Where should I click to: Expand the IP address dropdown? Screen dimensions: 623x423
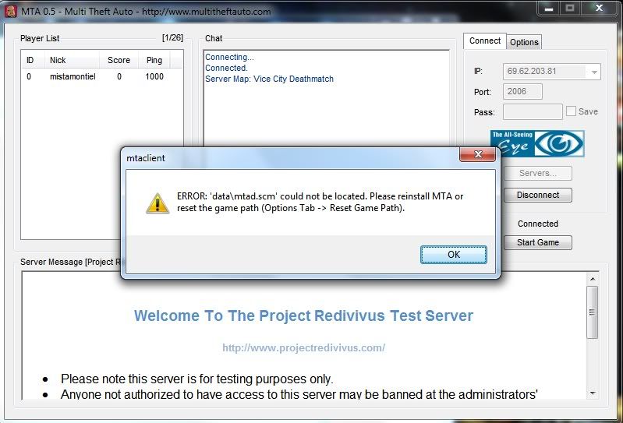click(594, 72)
